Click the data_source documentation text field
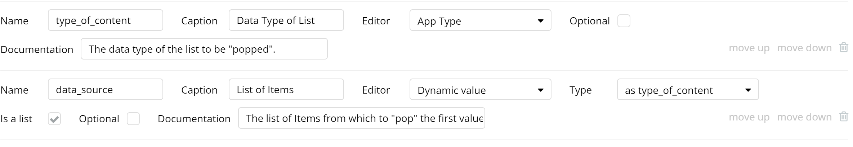Image resolution: width=853 pixels, height=147 pixels. point(361,118)
